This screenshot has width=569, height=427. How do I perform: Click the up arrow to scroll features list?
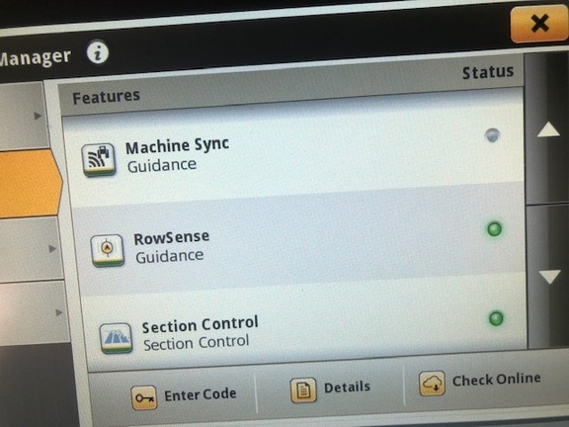pos(548,130)
